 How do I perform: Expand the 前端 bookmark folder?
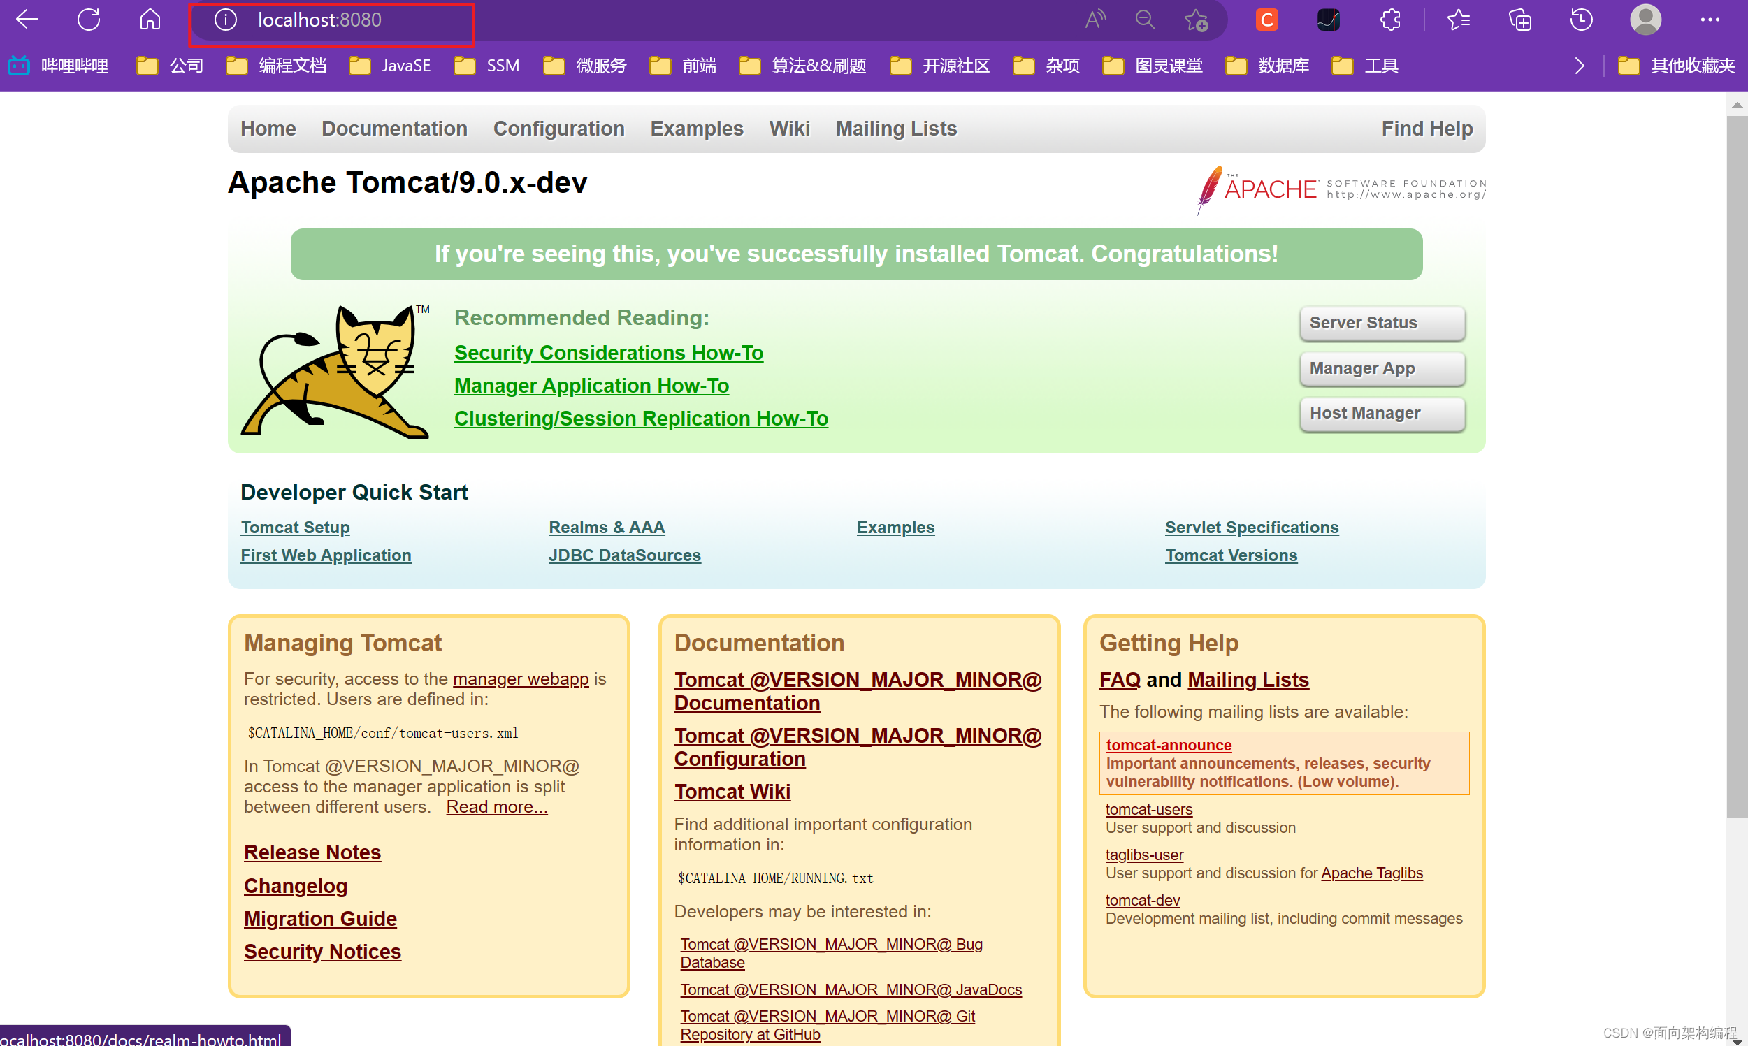(x=683, y=66)
